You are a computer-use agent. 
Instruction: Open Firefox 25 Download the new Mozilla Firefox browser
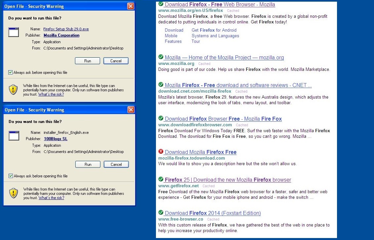tap(228, 180)
